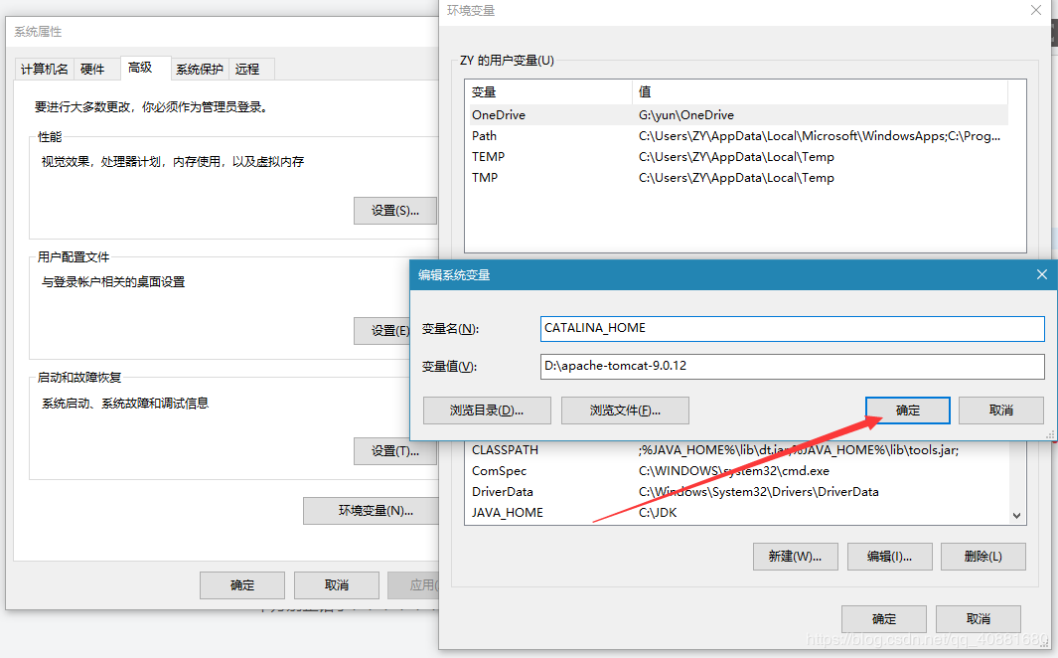Click system variables list scroll-down arrow
Screen dimensions: 1058x658
(x=1017, y=516)
